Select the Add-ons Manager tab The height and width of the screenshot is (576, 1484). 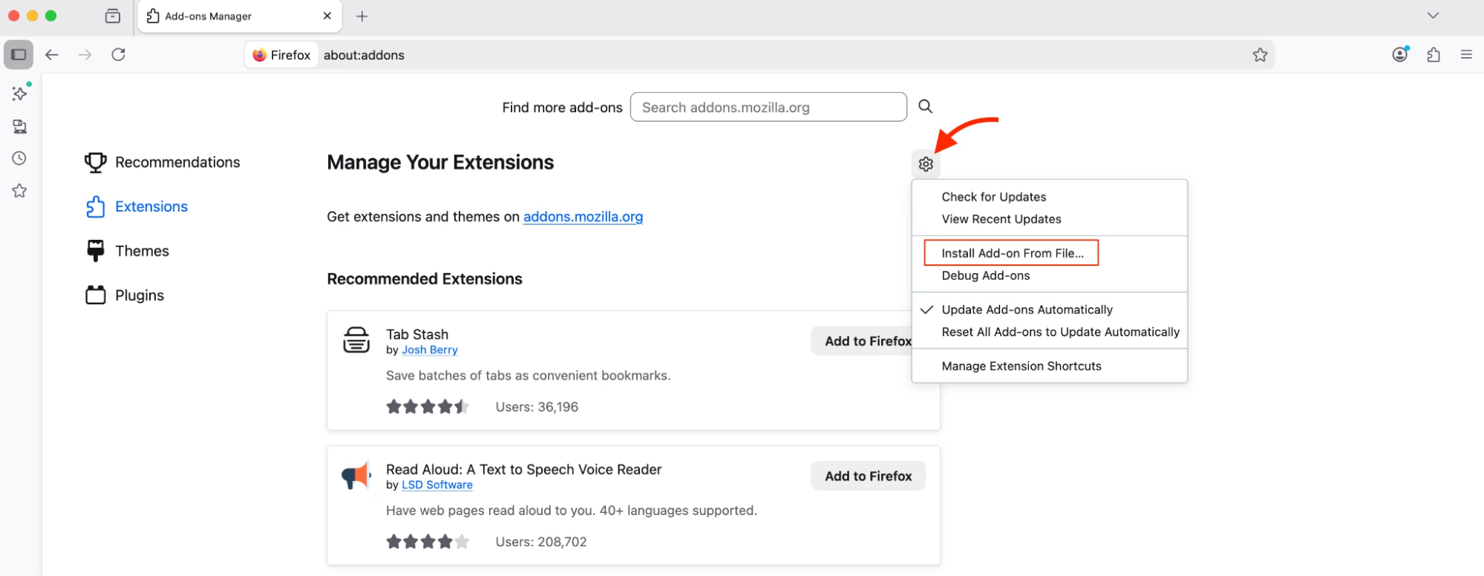[240, 16]
